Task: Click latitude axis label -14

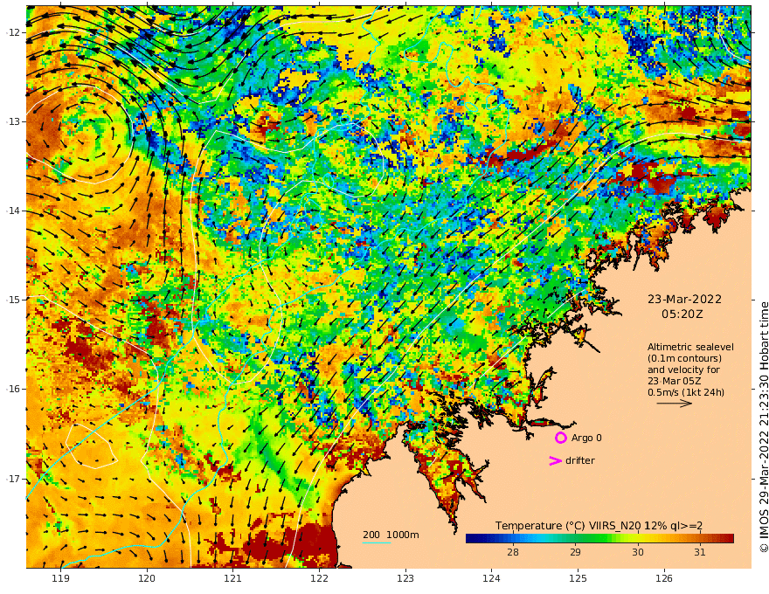Action: tap(13, 211)
